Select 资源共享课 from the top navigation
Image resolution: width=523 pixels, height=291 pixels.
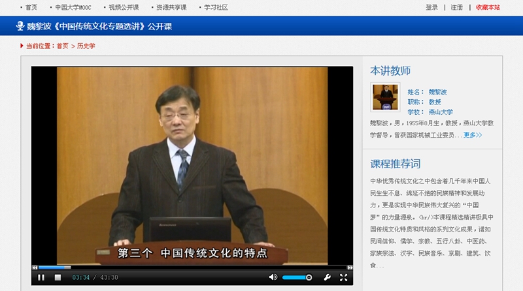click(171, 8)
